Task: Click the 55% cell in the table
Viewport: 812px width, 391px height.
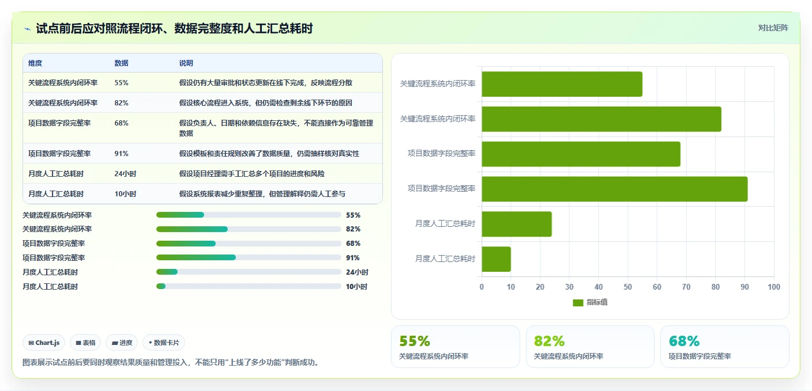Action: (122, 83)
